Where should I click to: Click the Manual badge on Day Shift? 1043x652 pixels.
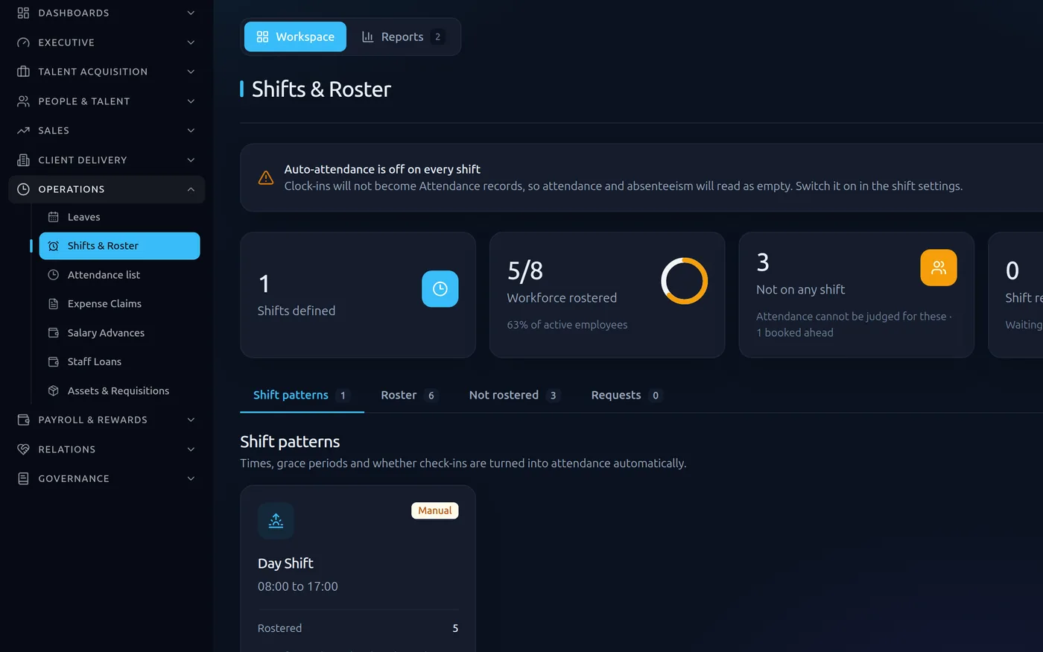[x=435, y=510]
